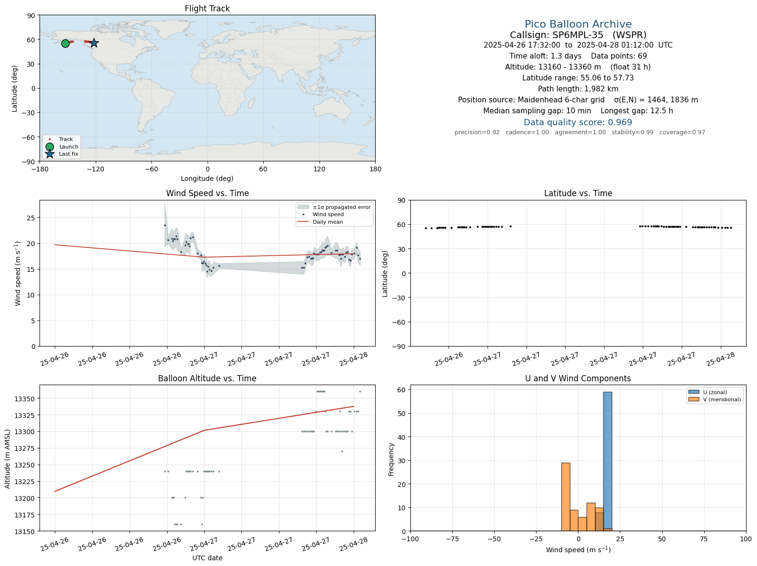Image resolution: width=757 pixels, height=566 pixels.
Task: Click the "Pico Balloon Archive" heading
Action: pos(578,24)
